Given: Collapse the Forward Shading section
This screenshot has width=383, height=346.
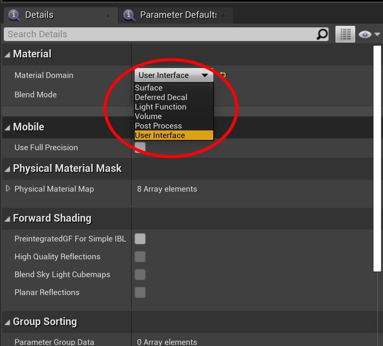Looking at the screenshot, I should (6, 218).
